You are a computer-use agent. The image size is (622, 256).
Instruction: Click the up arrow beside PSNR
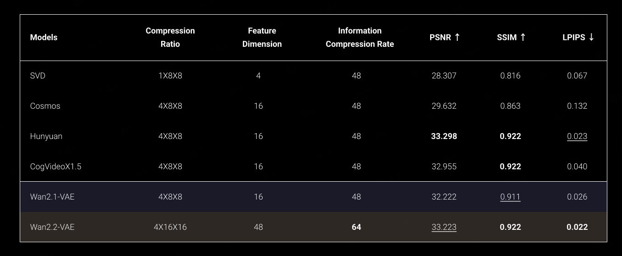click(x=457, y=37)
